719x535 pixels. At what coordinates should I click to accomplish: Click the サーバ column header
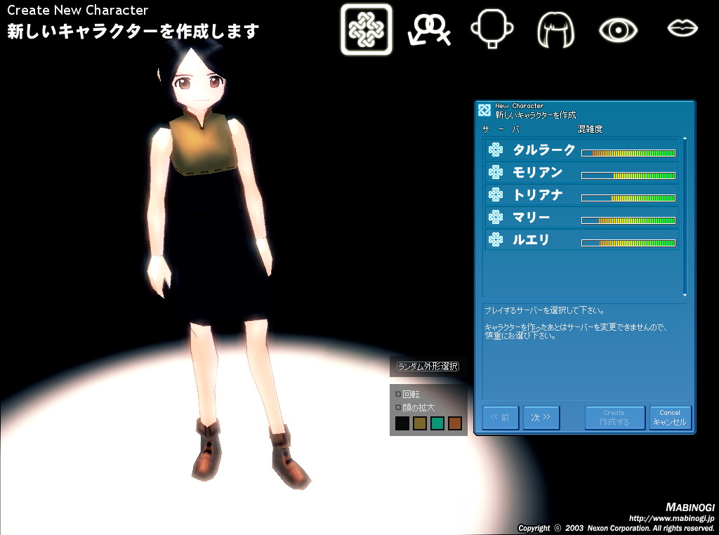(501, 130)
